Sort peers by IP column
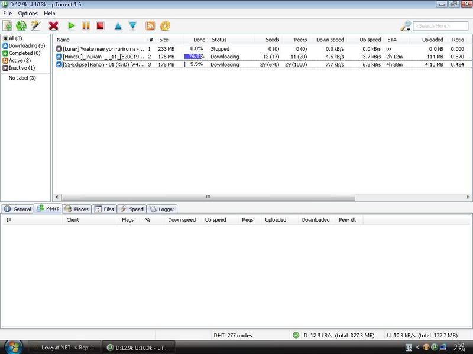The image size is (473, 354). pos(9,220)
